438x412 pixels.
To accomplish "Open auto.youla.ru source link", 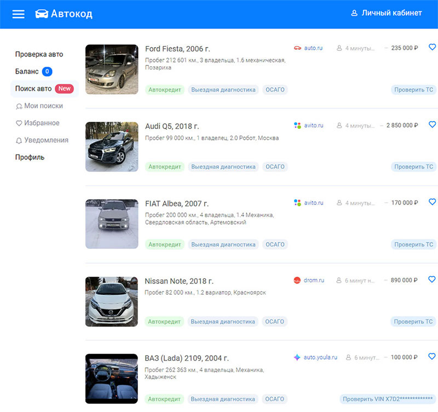I will click(x=320, y=358).
